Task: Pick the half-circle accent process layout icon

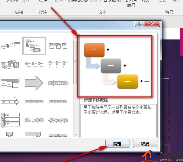Action: [58, 64]
